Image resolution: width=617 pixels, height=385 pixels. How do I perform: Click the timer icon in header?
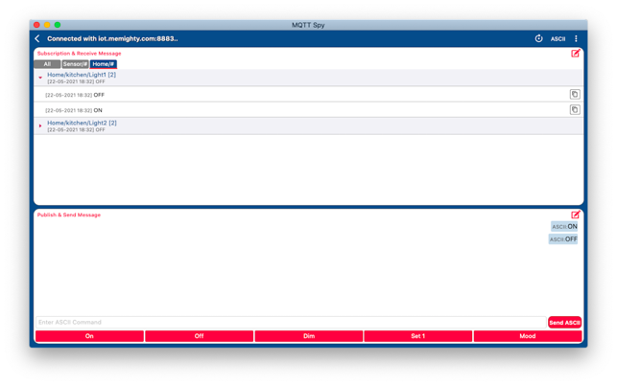point(538,39)
